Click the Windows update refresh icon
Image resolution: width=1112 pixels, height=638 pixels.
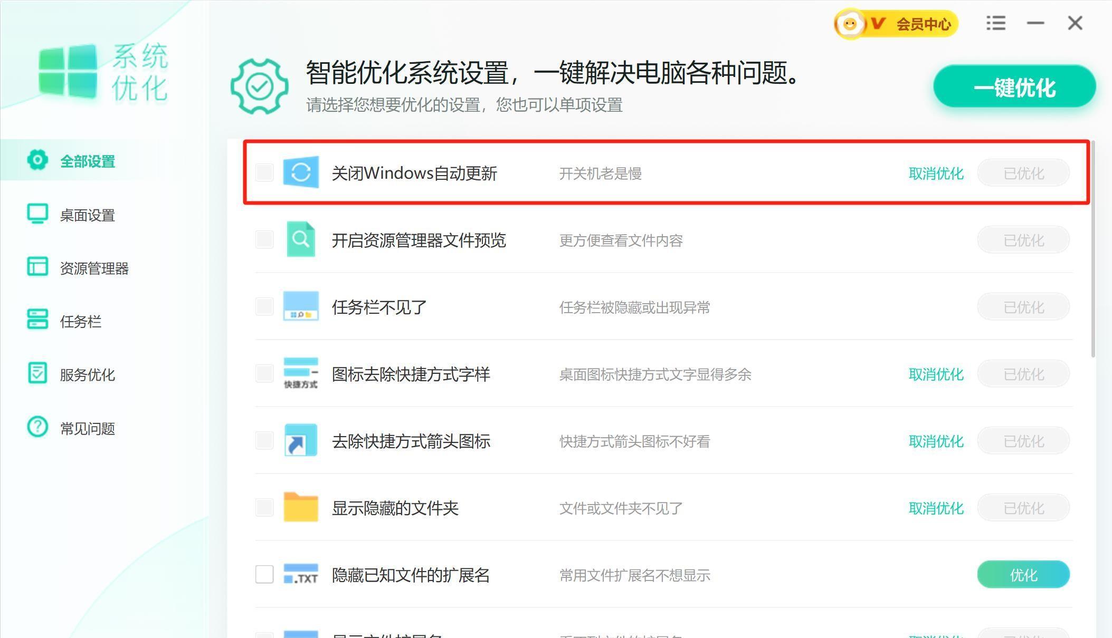301,172
